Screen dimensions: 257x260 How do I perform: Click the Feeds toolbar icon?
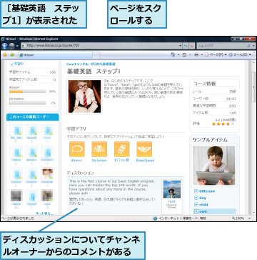click(184, 55)
